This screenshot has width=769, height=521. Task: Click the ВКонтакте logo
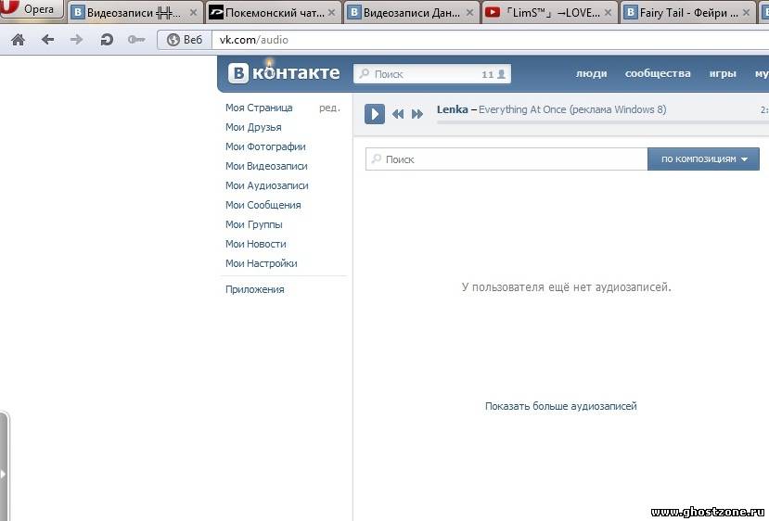pyautogui.click(x=285, y=73)
